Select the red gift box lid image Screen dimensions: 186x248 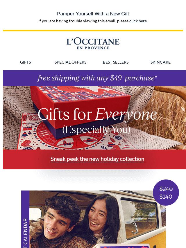[x=81, y=101]
